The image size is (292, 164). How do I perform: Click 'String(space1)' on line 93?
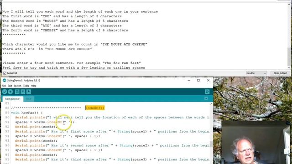pos(132,132)
